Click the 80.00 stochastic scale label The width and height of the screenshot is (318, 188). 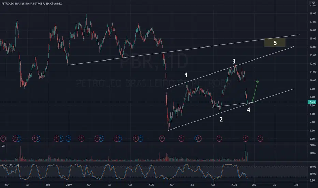(312, 167)
